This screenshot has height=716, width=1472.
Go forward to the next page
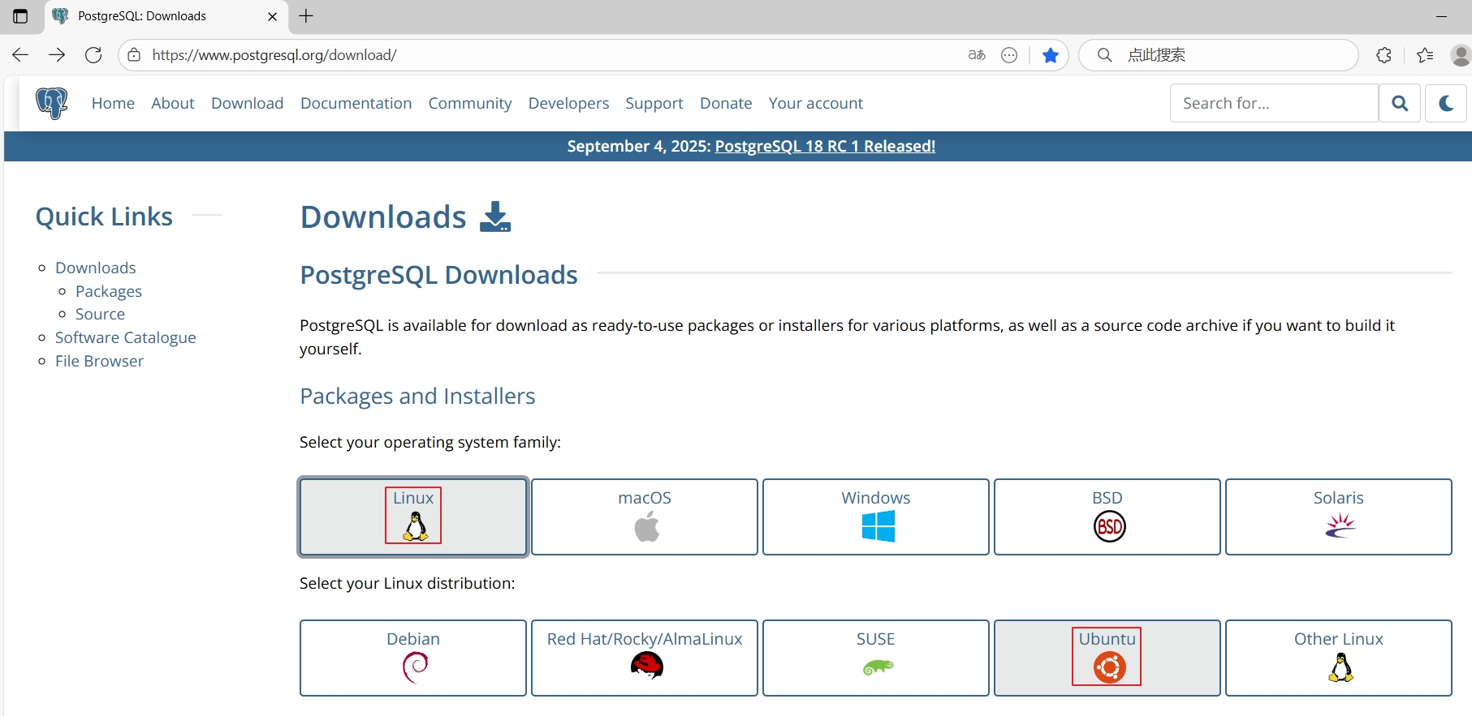(x=57, y=55)
